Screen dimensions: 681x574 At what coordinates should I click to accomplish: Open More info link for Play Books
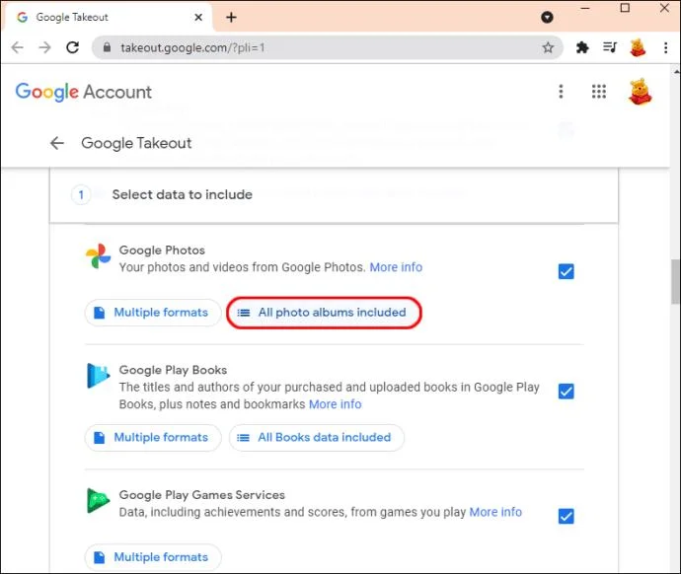click(335, 404)
